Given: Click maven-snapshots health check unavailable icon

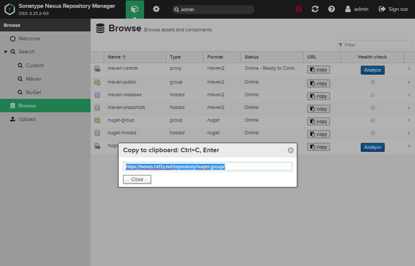Looking at the screenshot, I should click(x=373, y=108).
